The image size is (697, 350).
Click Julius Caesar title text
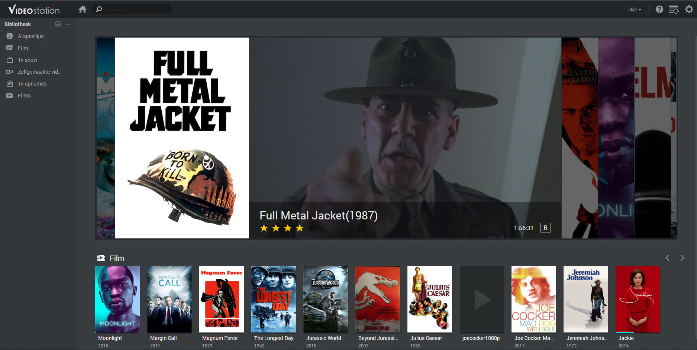426,338
